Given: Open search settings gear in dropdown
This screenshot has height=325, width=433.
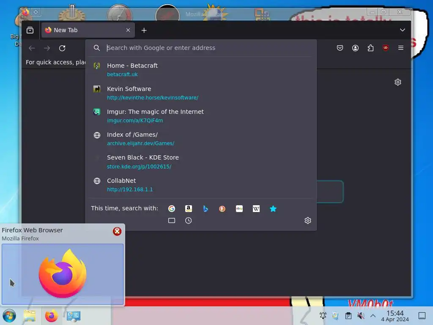Looking at the screenshot, I should [308, 220].
